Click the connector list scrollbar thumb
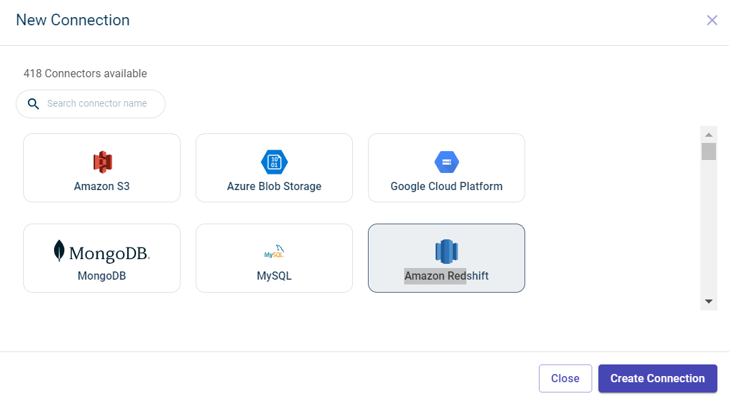This screenshot has width=729, height=400. (x=708, y=151)
